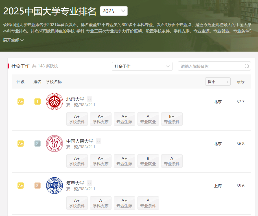Favorite 北京大学 with the heart icon

point(89,99)
